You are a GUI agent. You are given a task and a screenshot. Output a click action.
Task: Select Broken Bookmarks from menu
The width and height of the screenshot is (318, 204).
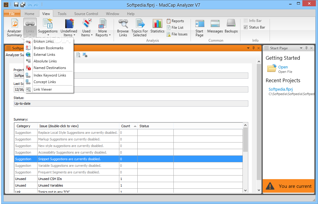tap(49, 48)
